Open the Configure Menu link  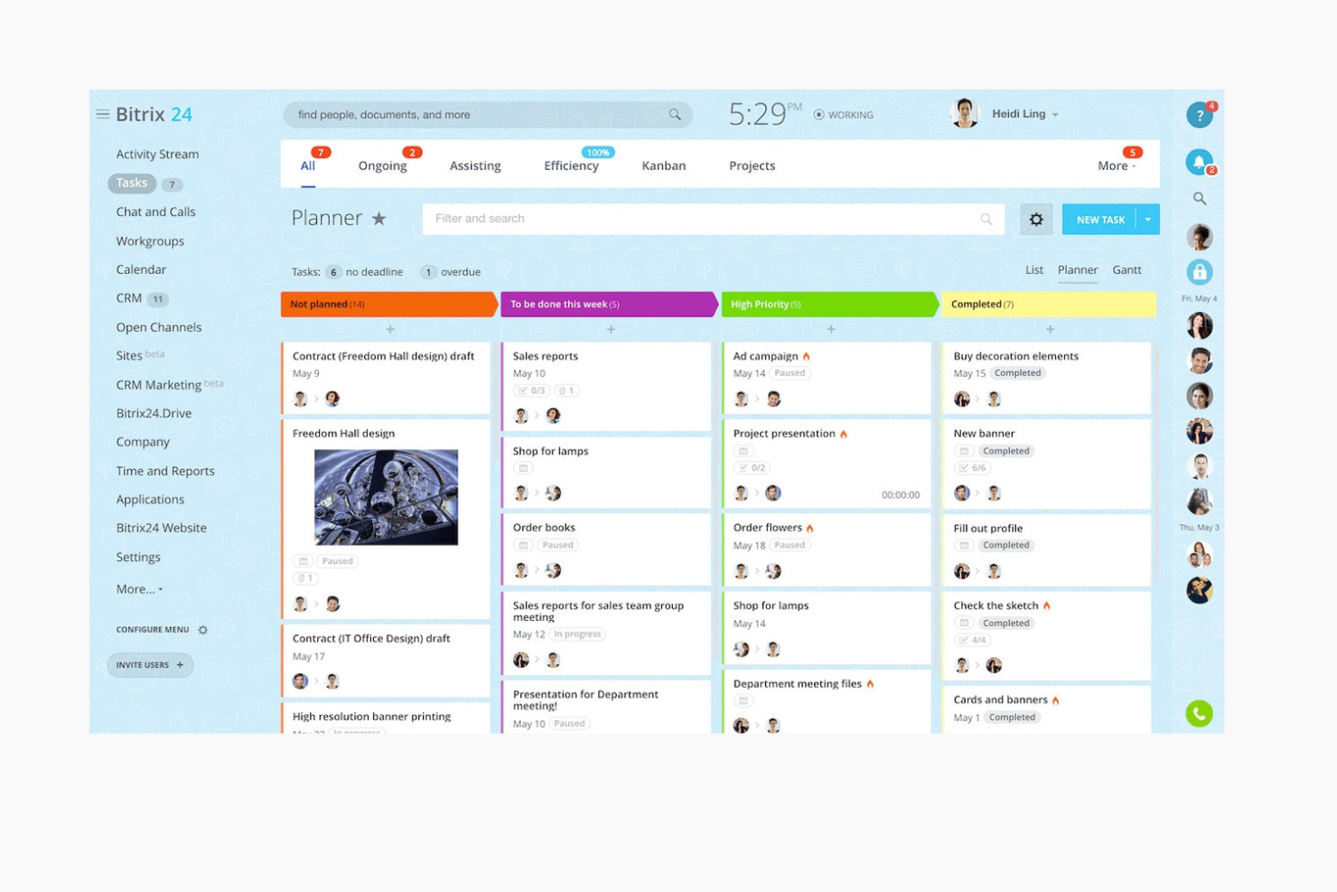(x=153, y=630)
